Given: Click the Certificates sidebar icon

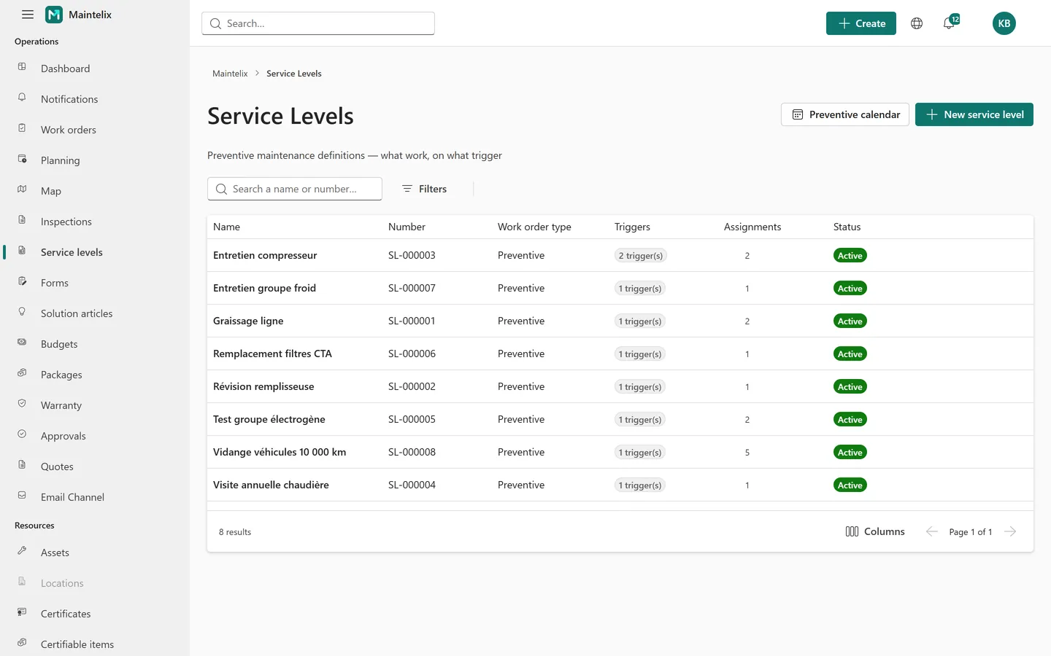Looking at the screenshot, I should click(22, 612).
